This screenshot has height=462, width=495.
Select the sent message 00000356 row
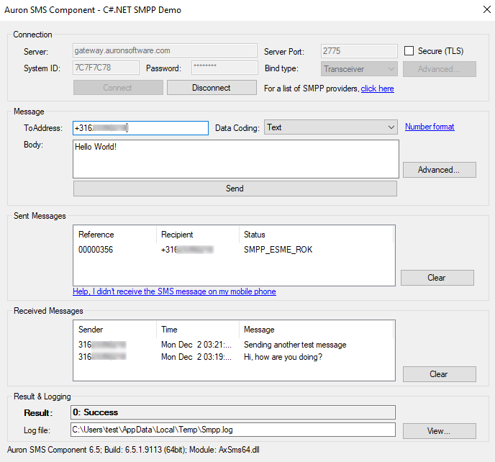click(x=96, y=250)
